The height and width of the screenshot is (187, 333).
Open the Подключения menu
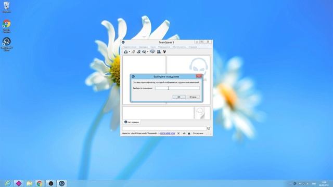coord(130,47)
